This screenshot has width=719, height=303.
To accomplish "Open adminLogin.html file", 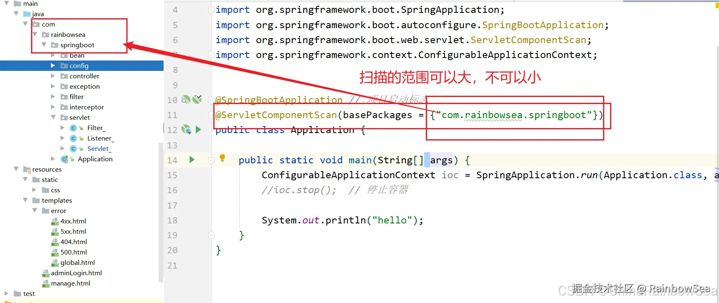I will tap(76, 273).
